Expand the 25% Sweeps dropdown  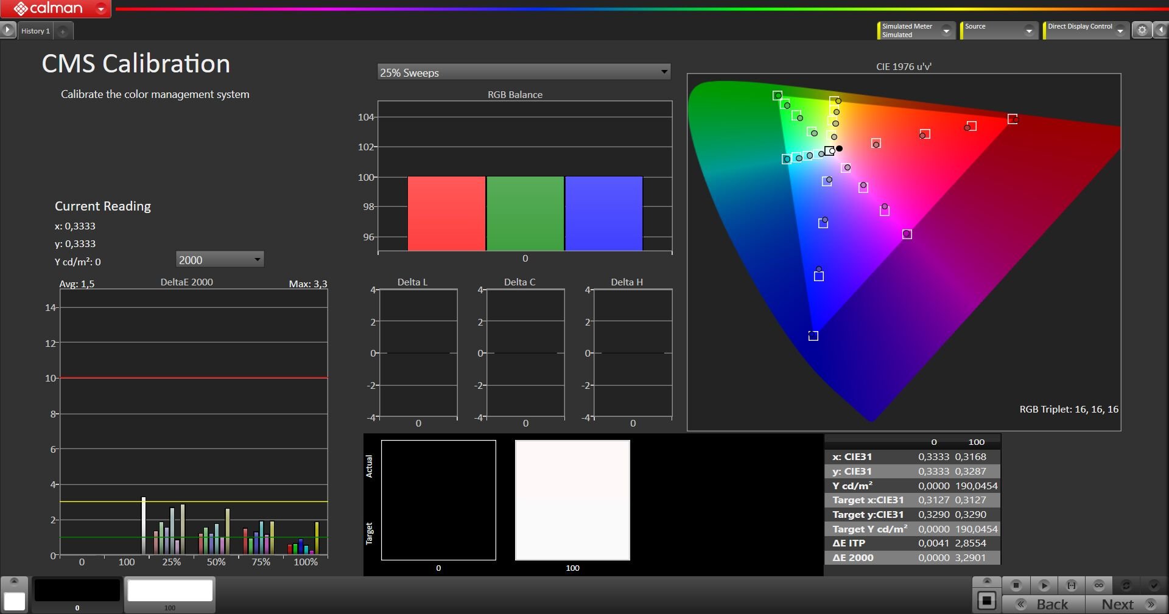(x=664, y=72)
